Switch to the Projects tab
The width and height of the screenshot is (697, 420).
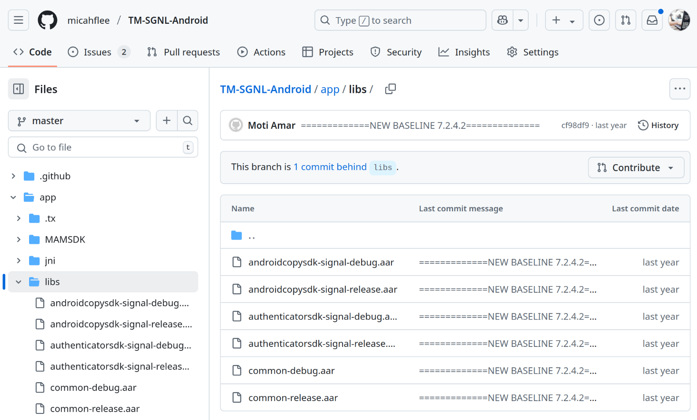(328, 52)
